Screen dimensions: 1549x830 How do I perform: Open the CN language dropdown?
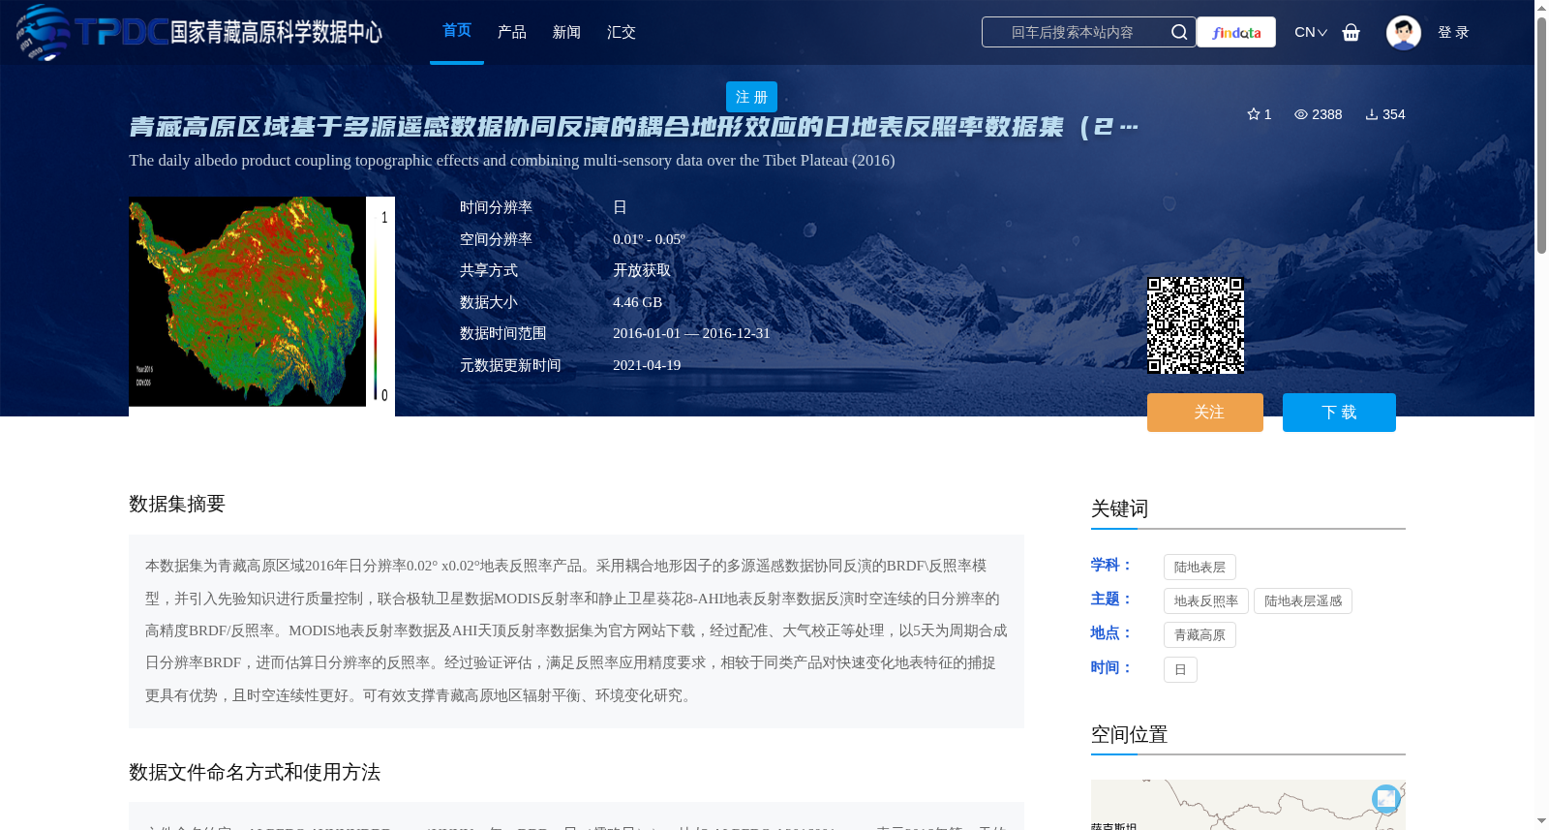point(1311,32)
